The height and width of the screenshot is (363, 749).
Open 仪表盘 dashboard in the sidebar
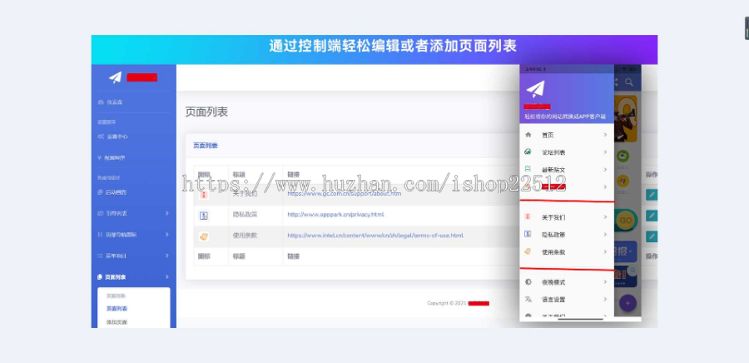point(110,102)
